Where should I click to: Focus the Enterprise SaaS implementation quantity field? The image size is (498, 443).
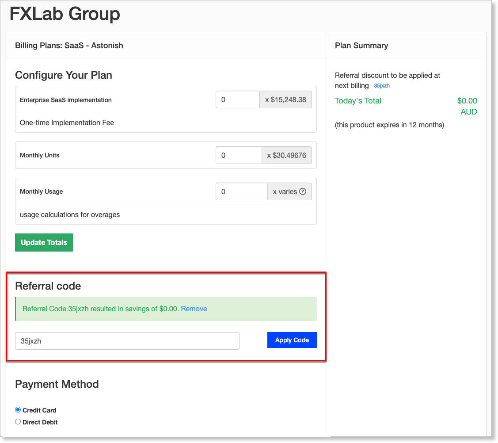pos(238,100)
